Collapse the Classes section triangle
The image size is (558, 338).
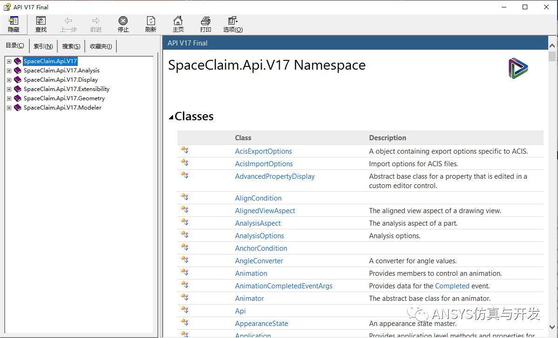pos(171,117)
